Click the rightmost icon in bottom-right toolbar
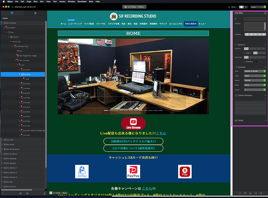 click(x=261, y=193)
